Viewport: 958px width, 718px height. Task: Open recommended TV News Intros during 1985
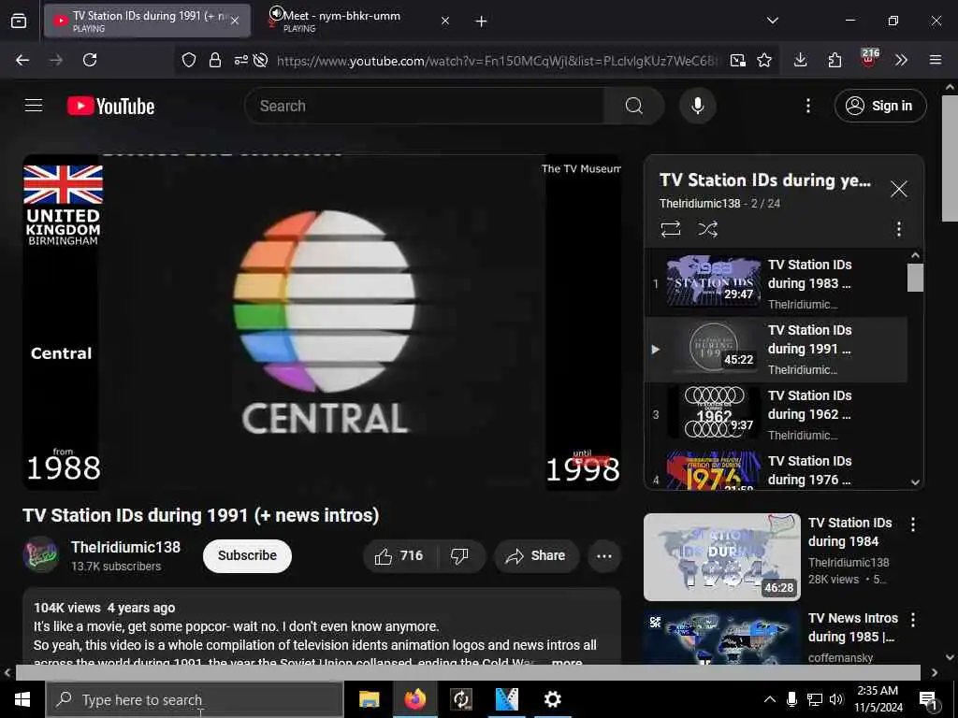coord(852,627)
